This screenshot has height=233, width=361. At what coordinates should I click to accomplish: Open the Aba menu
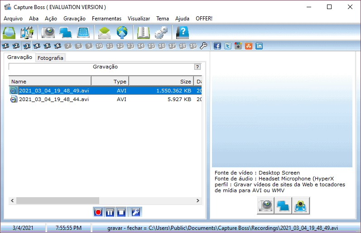(34, 19)
